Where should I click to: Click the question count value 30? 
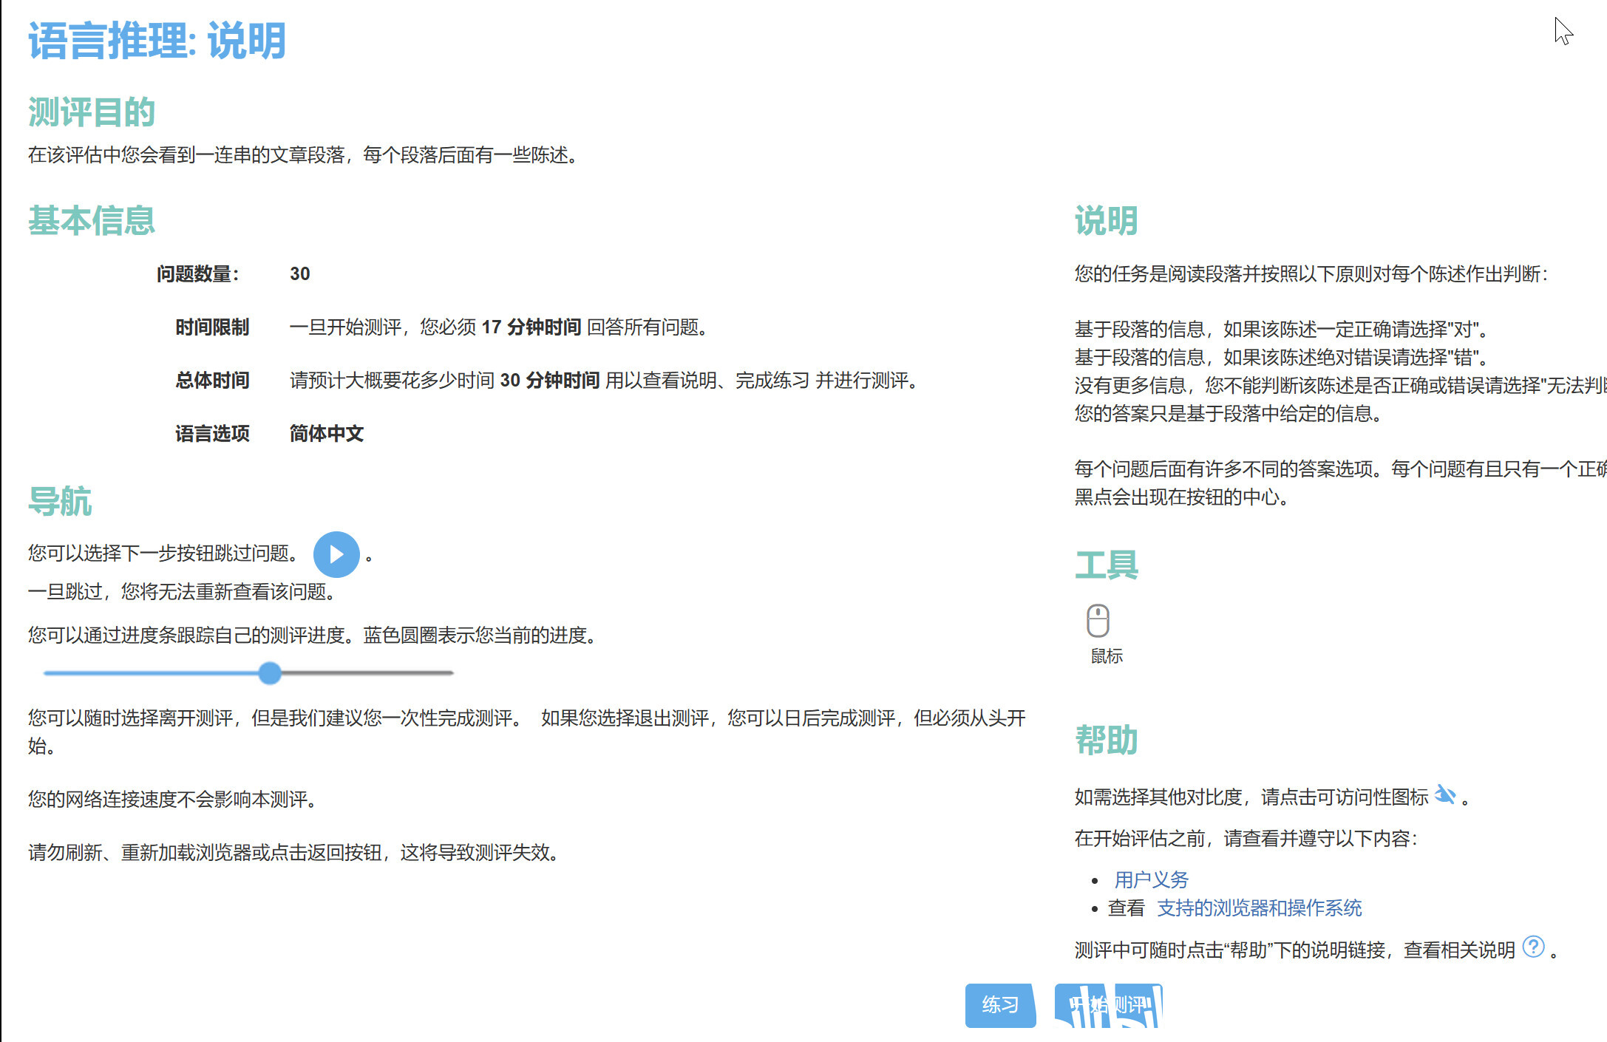[x=299, y=273]
